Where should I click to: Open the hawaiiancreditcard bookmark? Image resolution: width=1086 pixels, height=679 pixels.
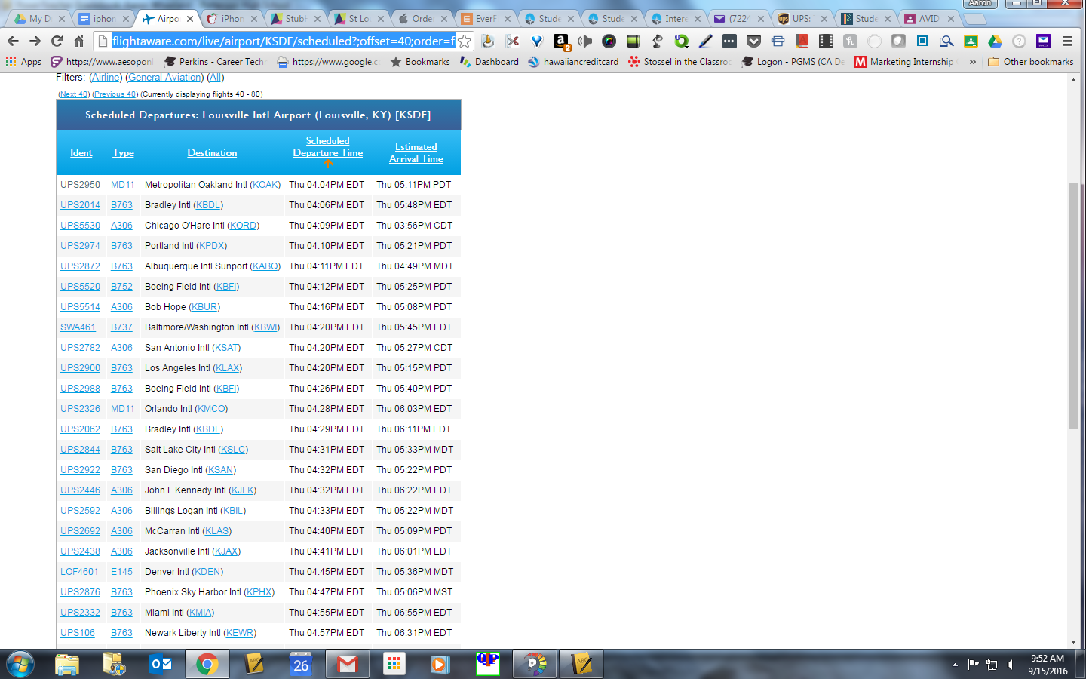(573, 62)
